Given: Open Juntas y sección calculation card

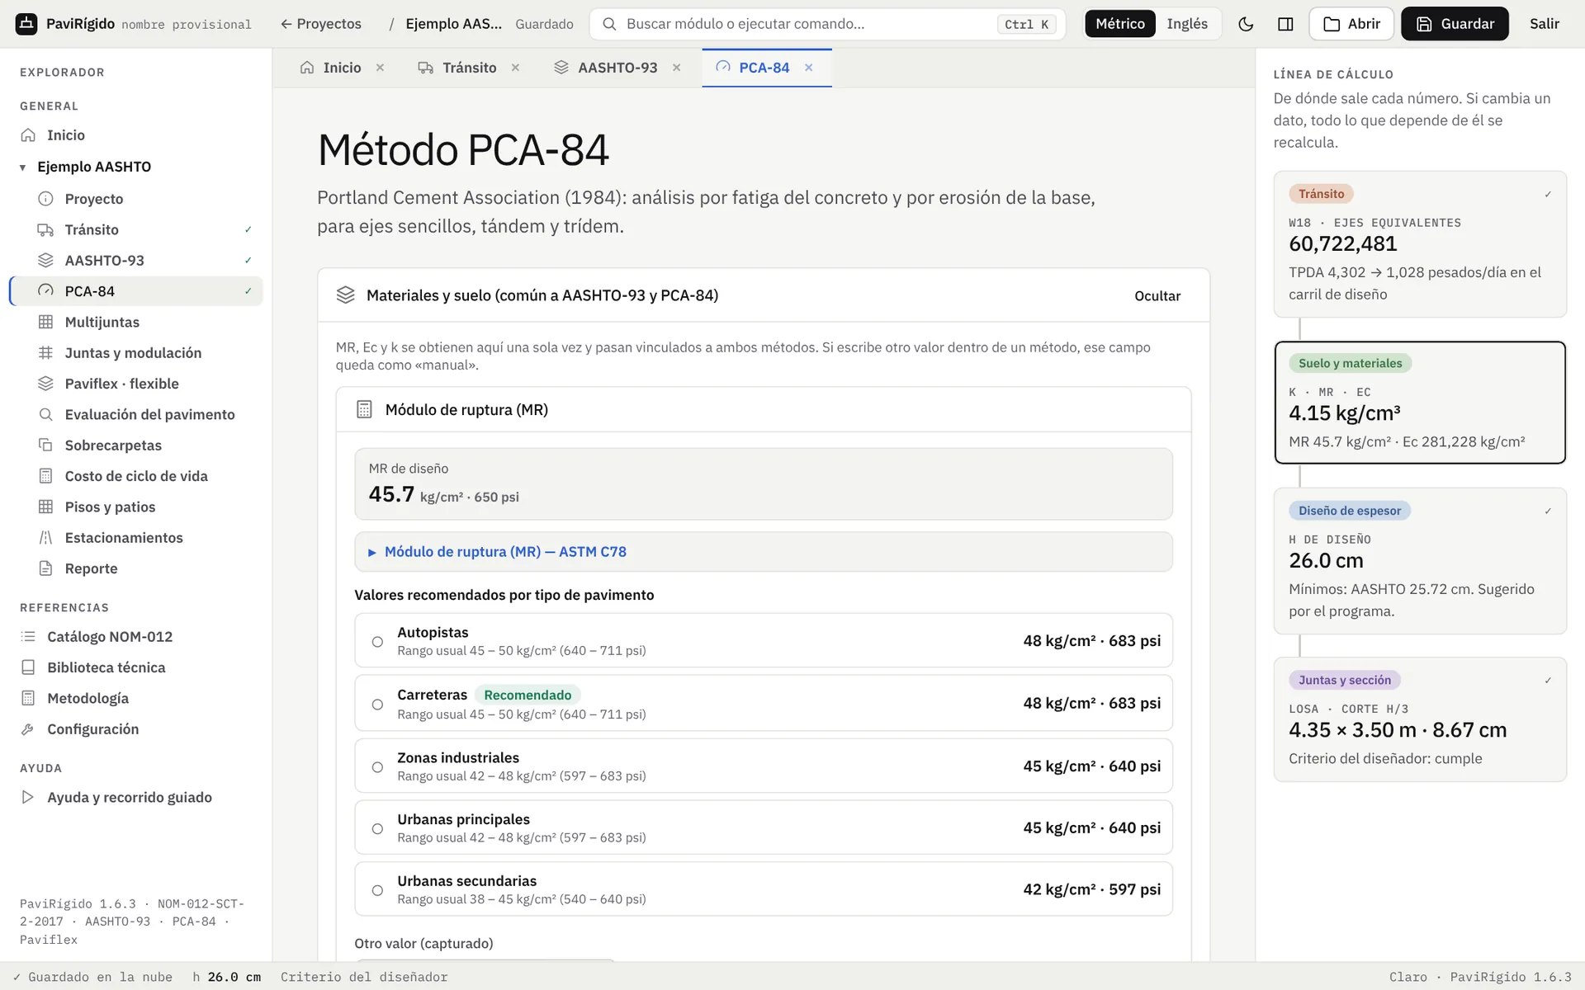Looking at the screenshot, I should pos(1420,719).
